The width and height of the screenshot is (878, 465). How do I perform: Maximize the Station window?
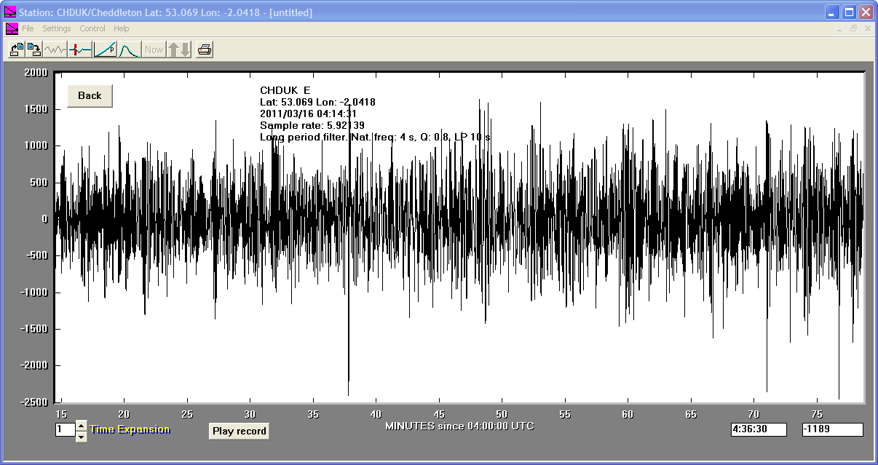point(849,12)
